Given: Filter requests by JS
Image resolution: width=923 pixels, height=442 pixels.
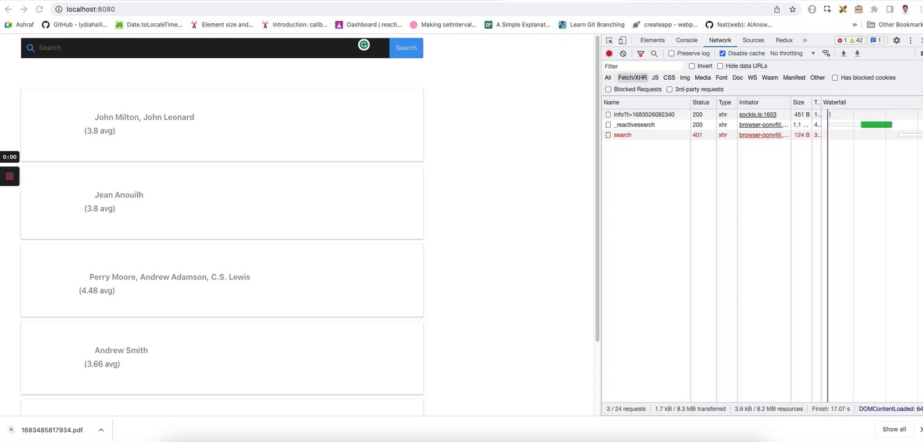Looking at the screenshot, I should [x=655, y=77].
